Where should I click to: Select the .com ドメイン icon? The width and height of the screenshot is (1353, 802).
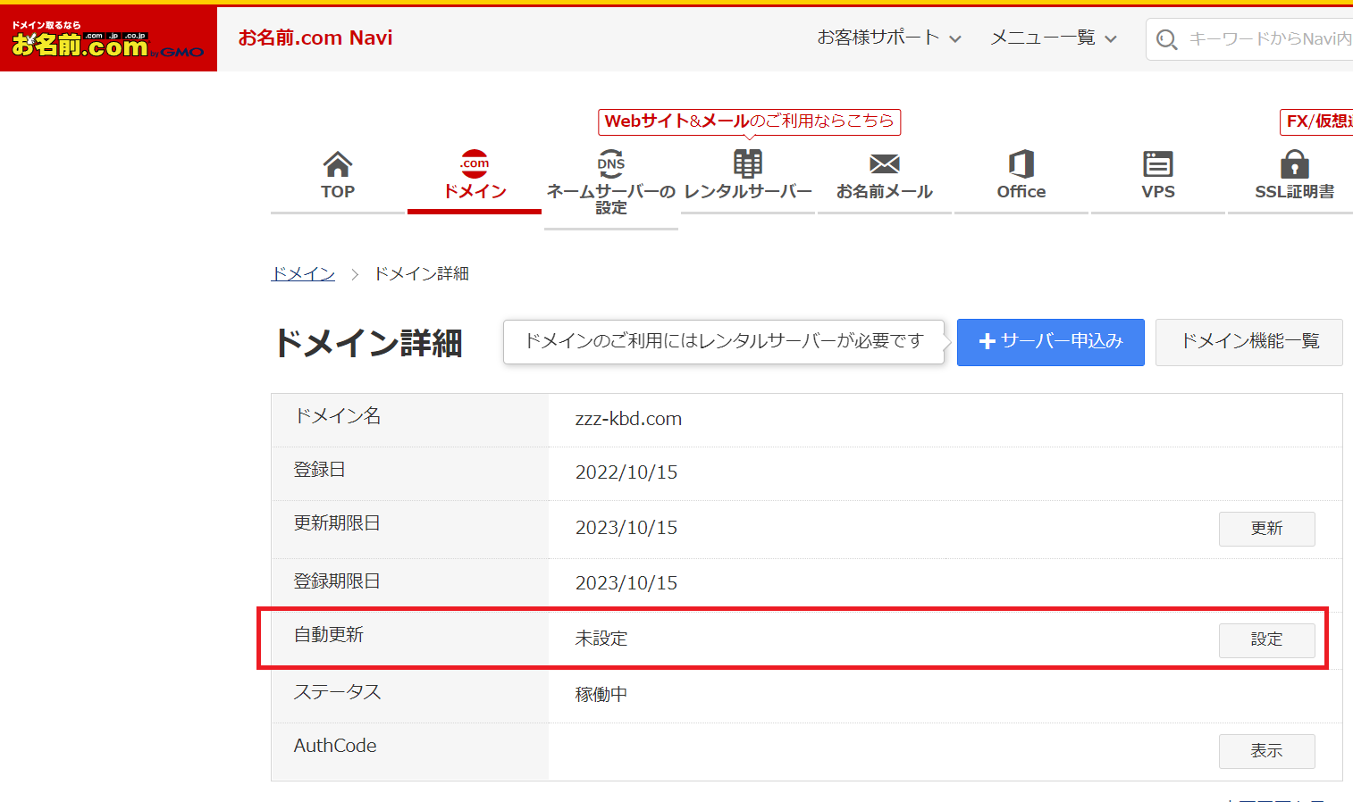[475, 163]
